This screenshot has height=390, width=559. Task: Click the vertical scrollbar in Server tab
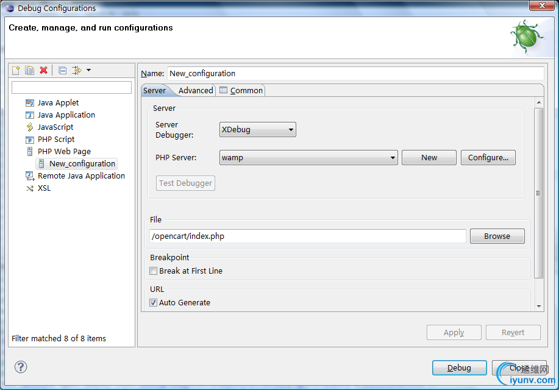[x=538, y=193]
